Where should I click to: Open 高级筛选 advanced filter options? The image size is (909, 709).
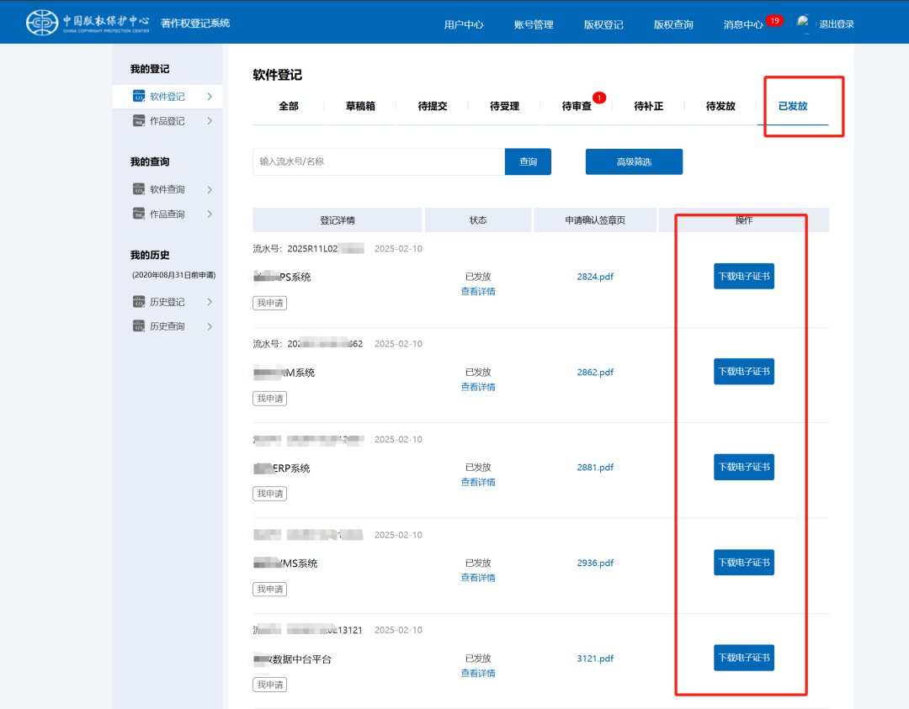[634, 161]
